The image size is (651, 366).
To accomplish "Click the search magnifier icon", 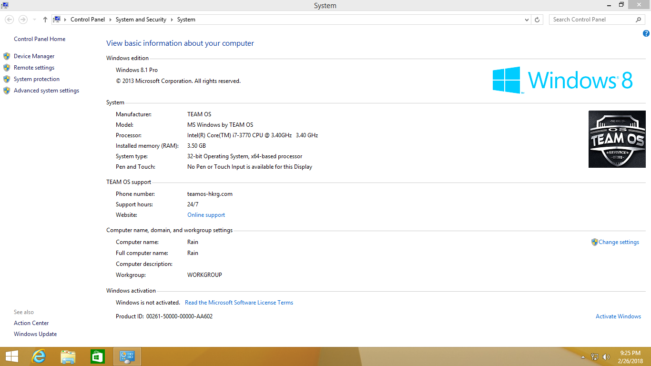I will tap(639, 20).
